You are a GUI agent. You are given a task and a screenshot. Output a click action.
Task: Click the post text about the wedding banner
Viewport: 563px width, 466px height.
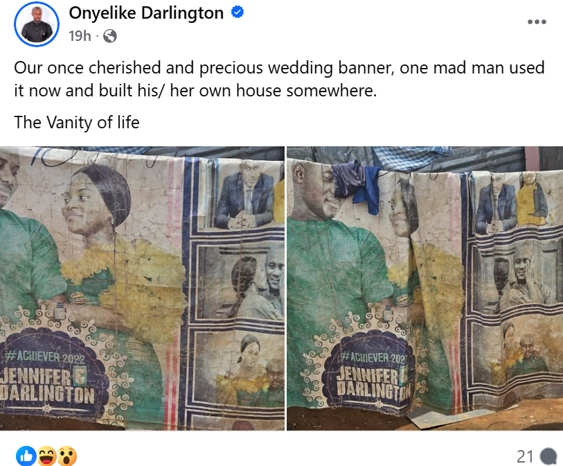(279, 79)
